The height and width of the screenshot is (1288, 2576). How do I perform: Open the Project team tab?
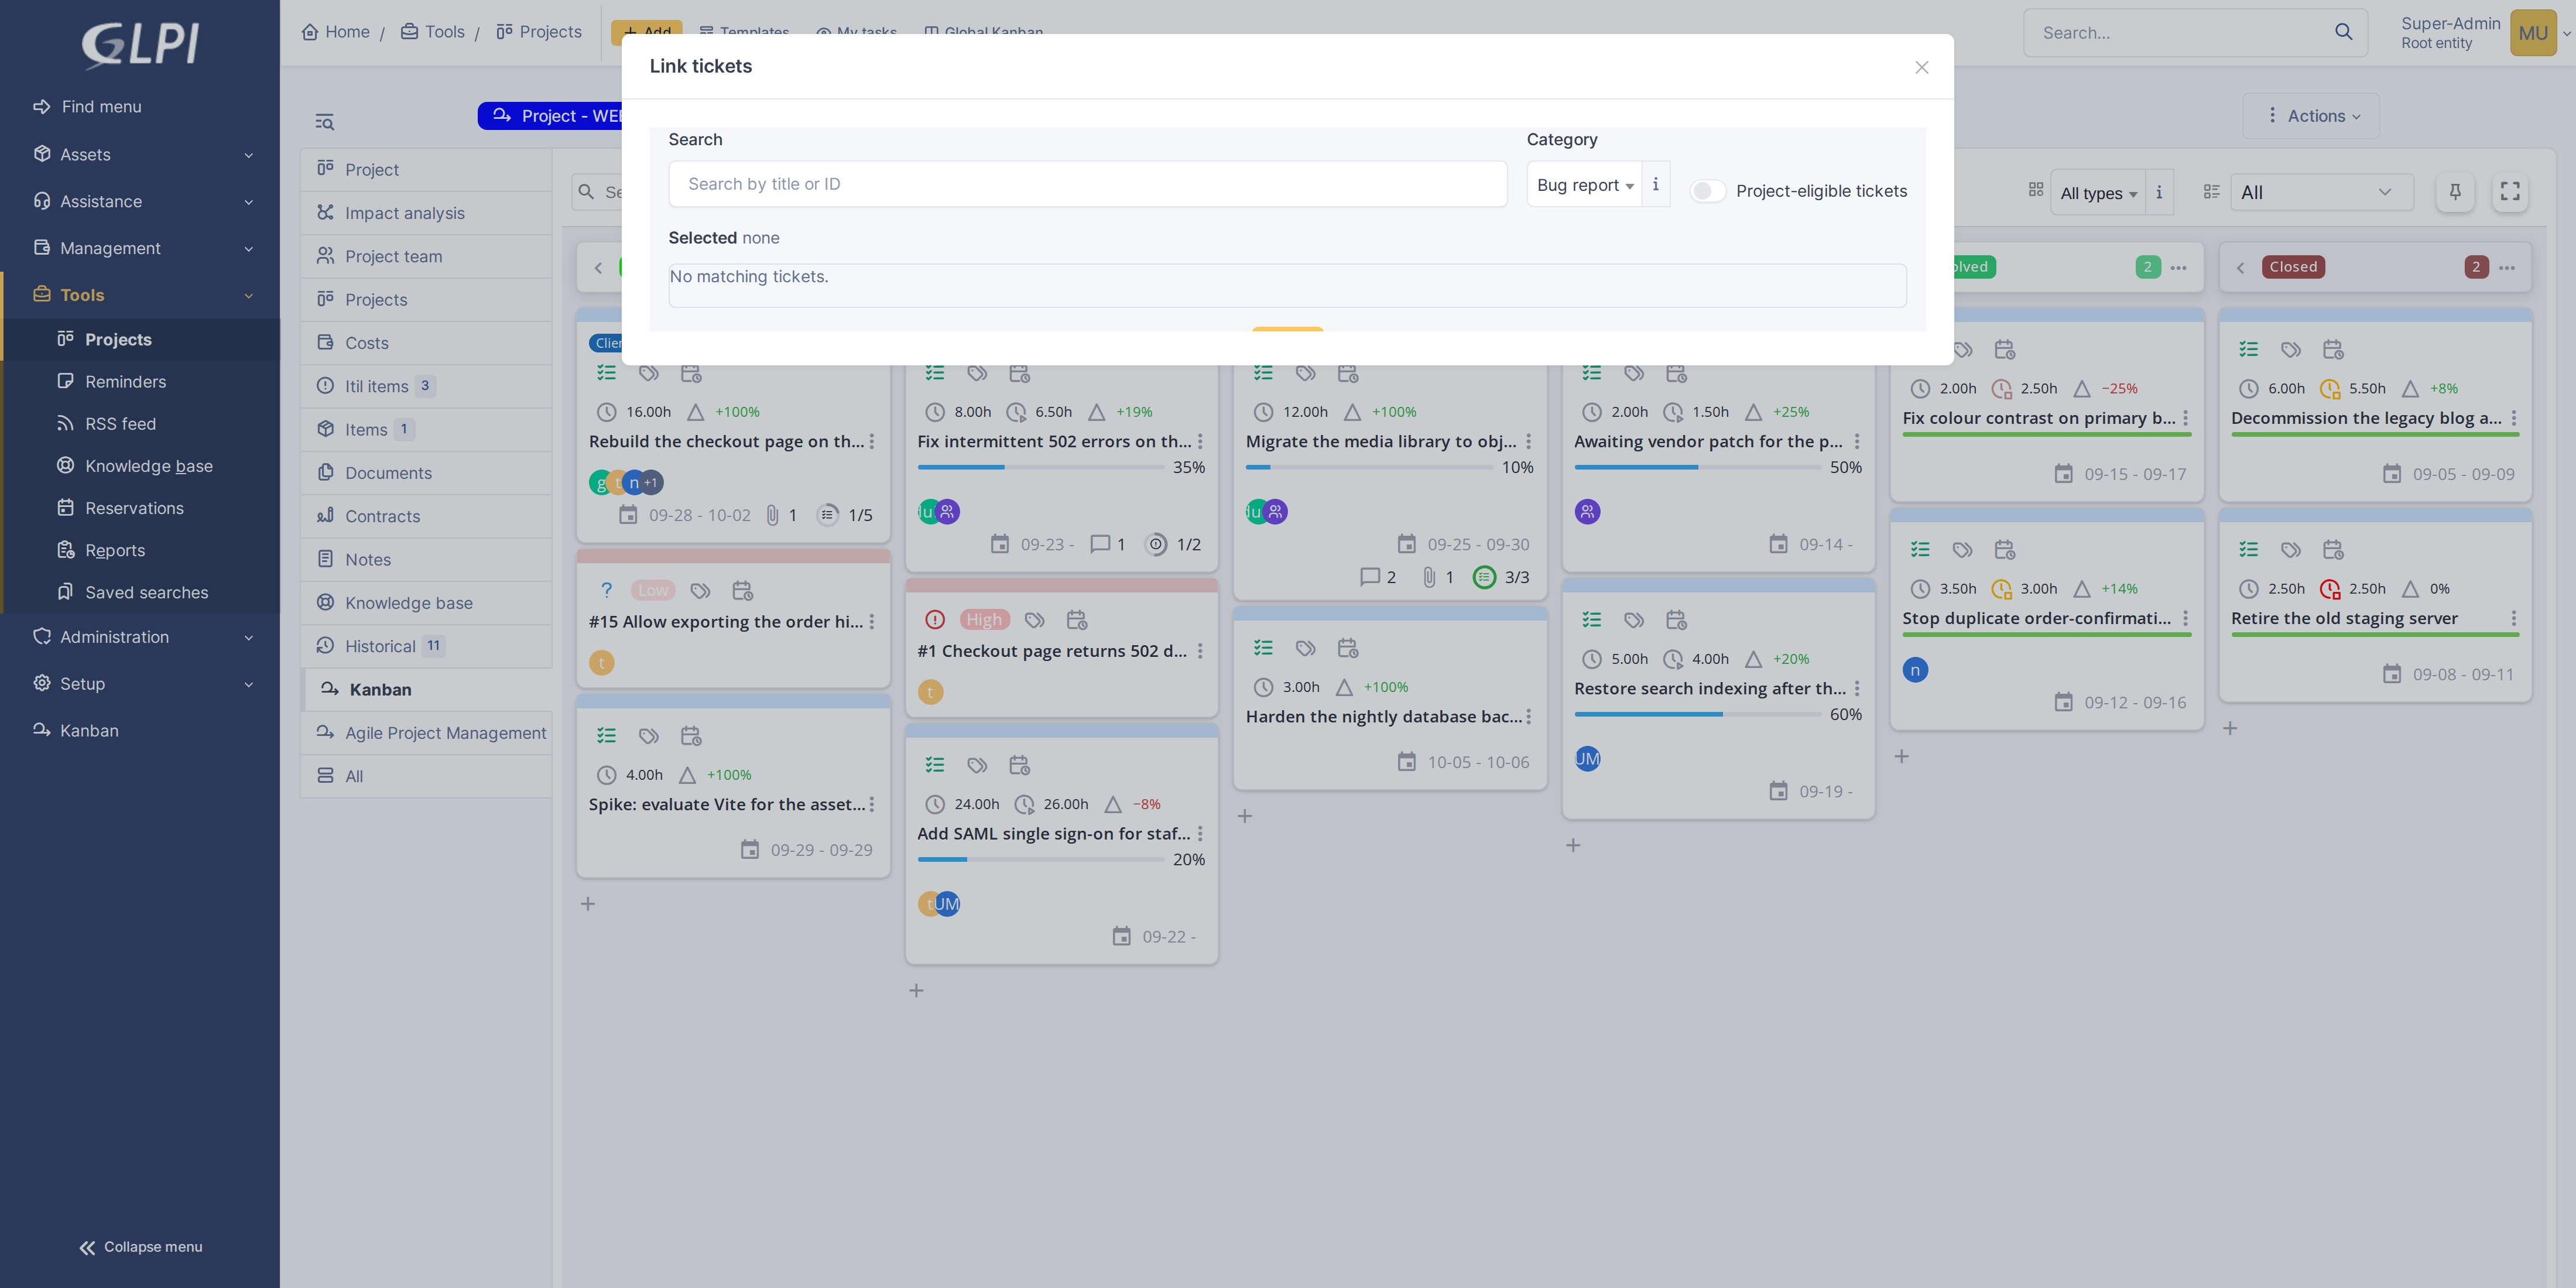[426, 256]
